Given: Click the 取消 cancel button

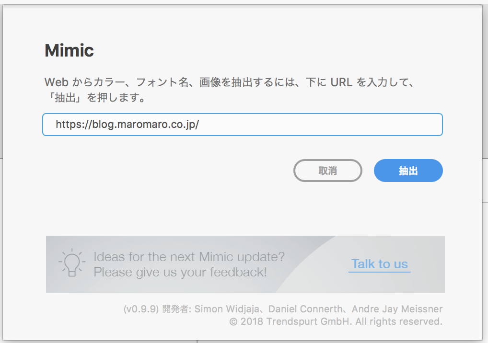Looking at the screenshot, I should (x=327, y=171).
